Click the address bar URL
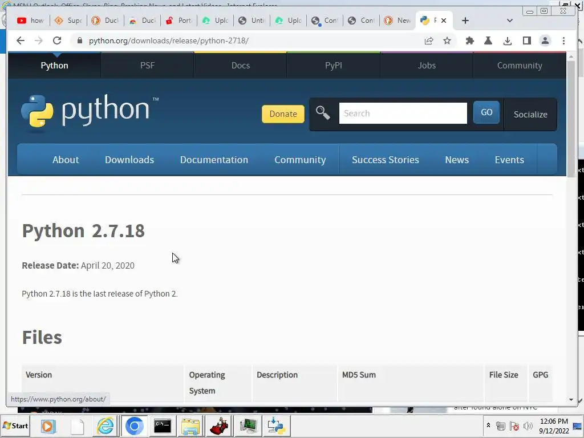 169,40
